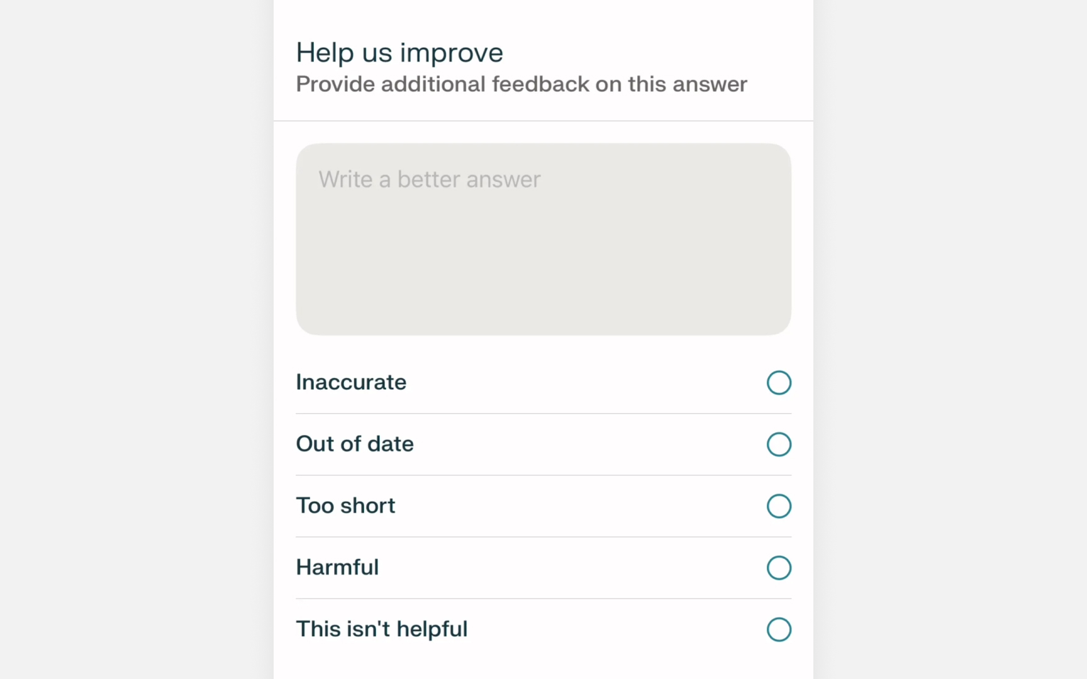1087x679 pixels.
Task: Click the Too short option label
Action: pos(345,505)
